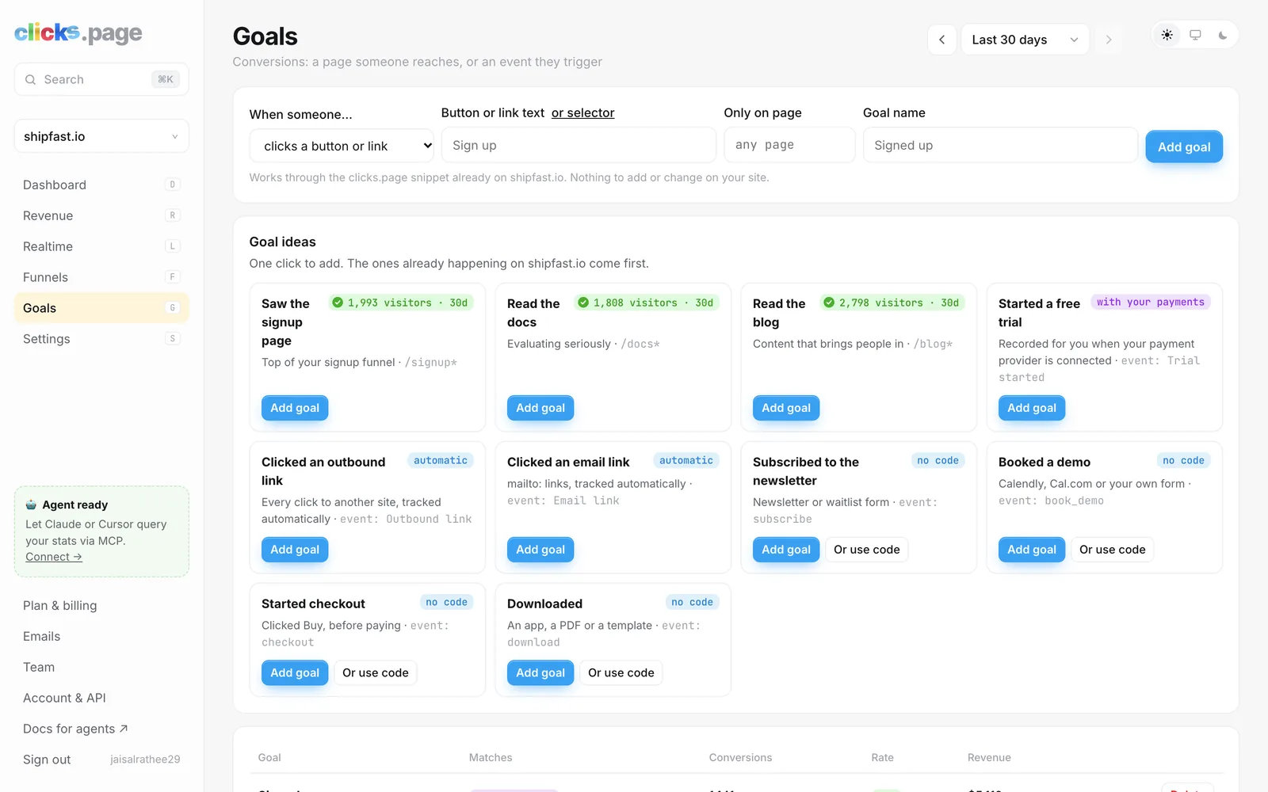Add goal for Read the docs

(540, 408)
